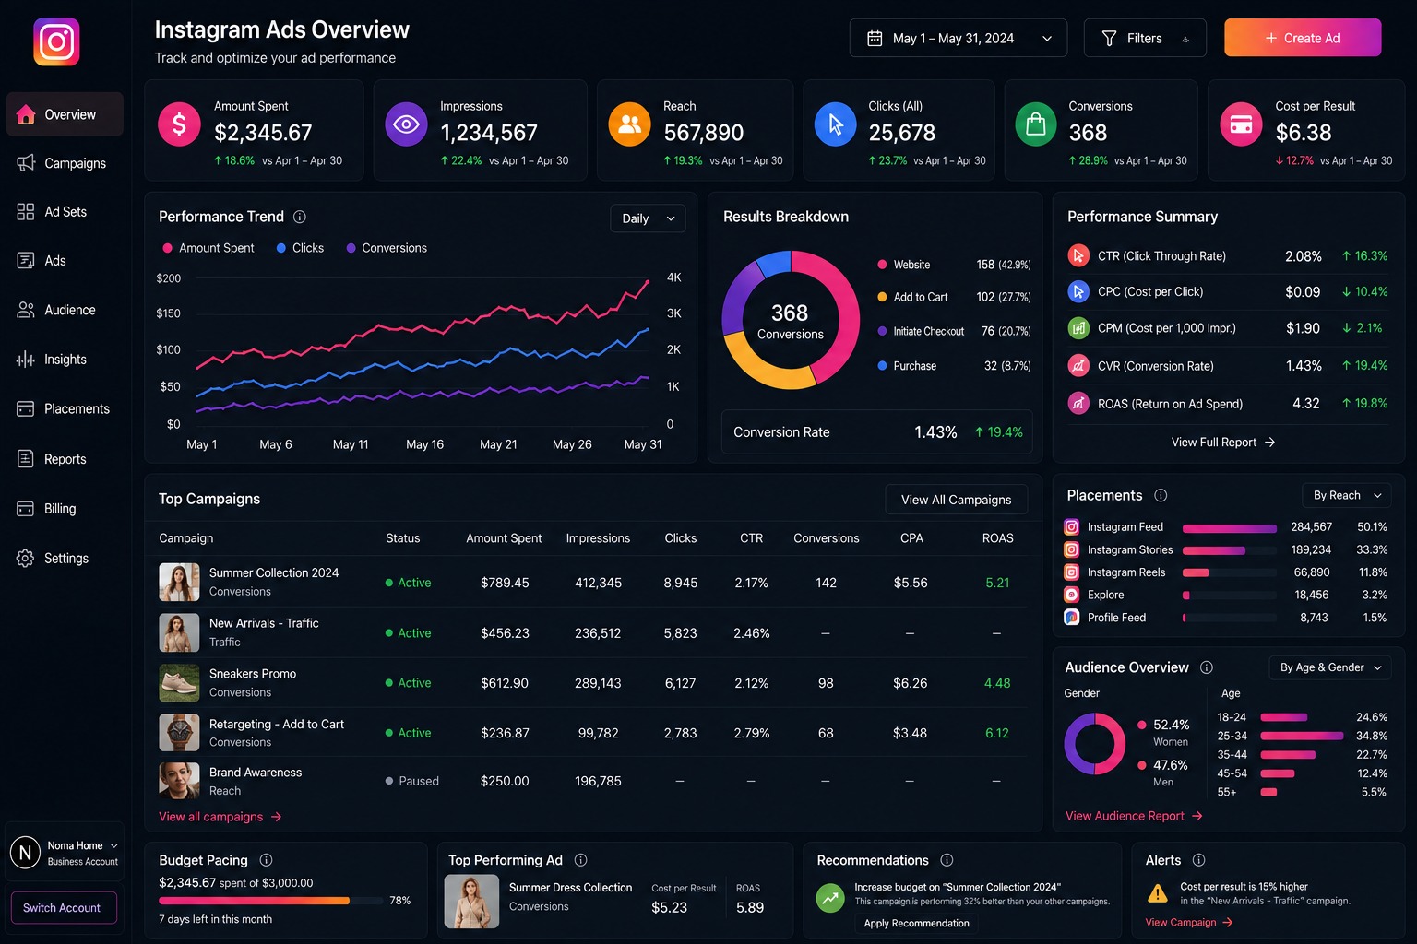Click the alert warning triangle icon
1417x944 pixels.
[1157, 893]
